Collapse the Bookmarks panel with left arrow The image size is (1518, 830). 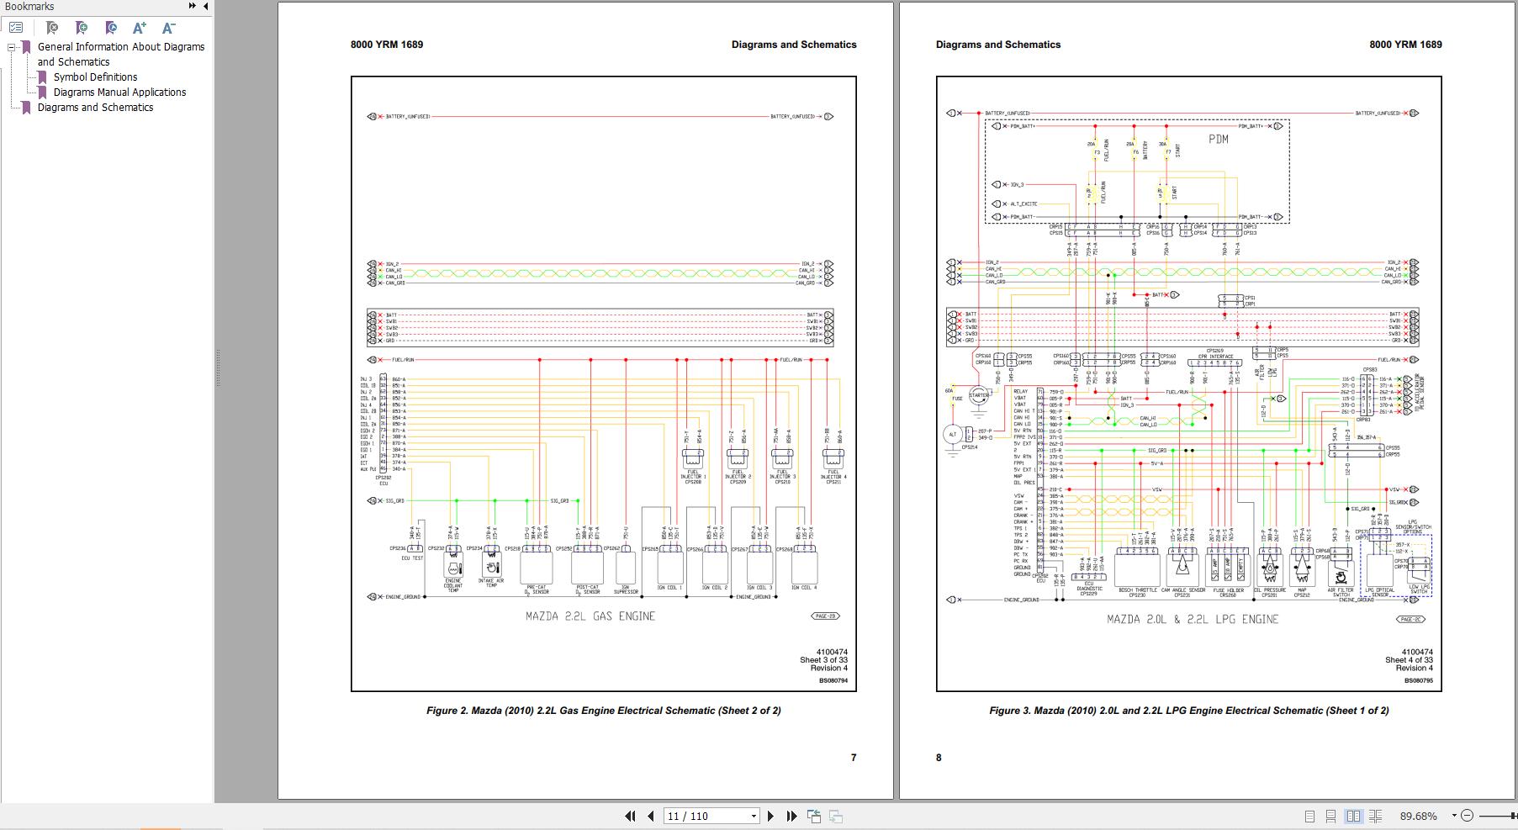[x=205, y=7]
